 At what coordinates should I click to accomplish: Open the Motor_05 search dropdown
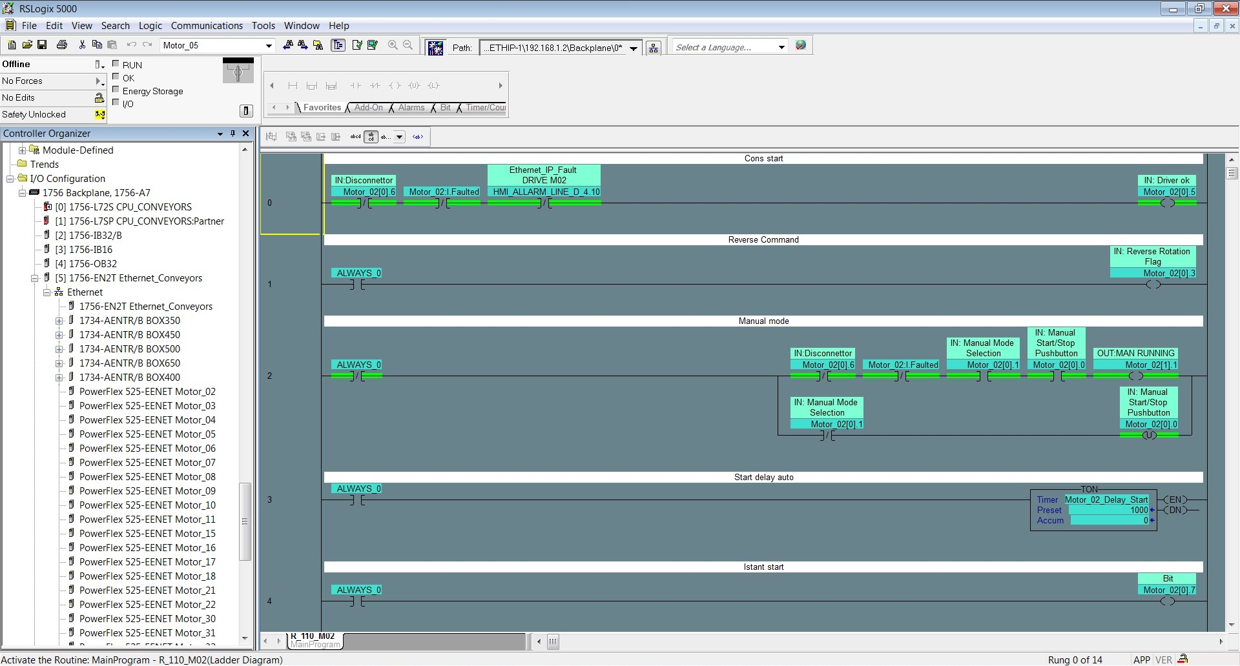(x=269, y=45)
